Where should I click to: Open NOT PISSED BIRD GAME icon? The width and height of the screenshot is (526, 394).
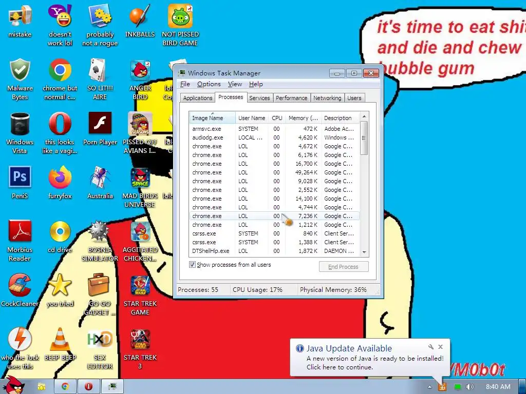(180, 24)
